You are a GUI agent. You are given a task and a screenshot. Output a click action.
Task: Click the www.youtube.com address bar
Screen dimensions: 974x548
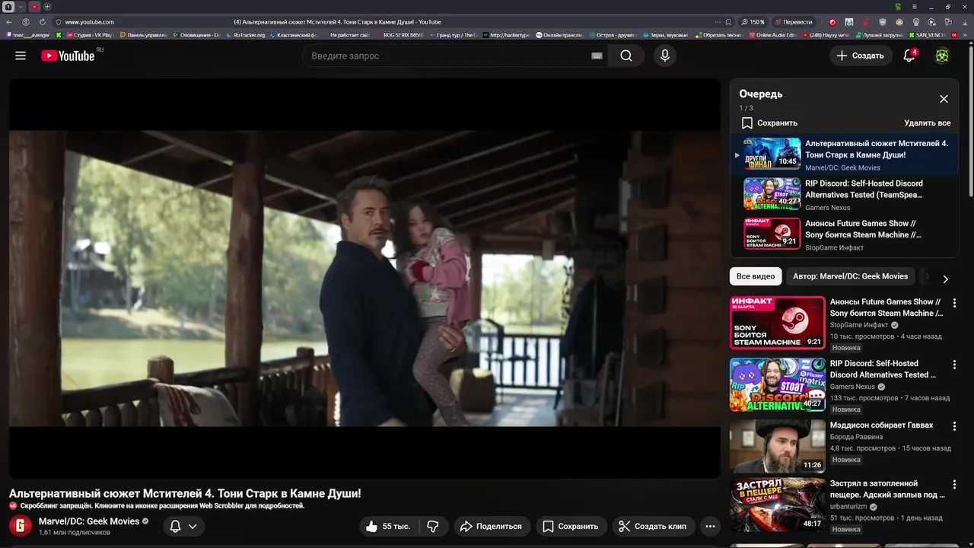click(90, 22)
